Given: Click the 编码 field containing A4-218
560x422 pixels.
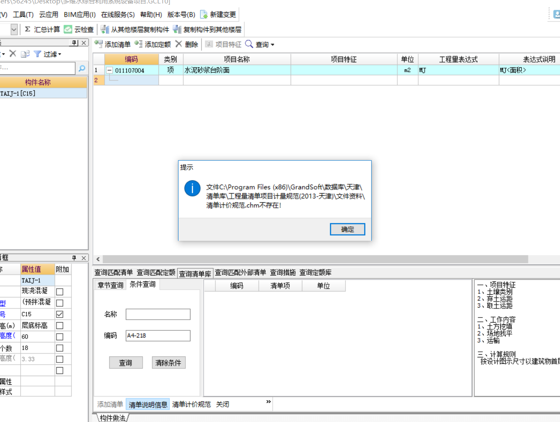Looking at the screenshot, I should click(158, 336).
